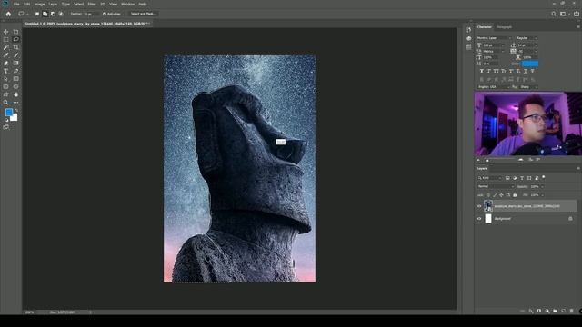Open the blend mode Normal dropdown
The width and height of the screenshot is (582, 327).
pyautogui.click(x=495, y=186)
